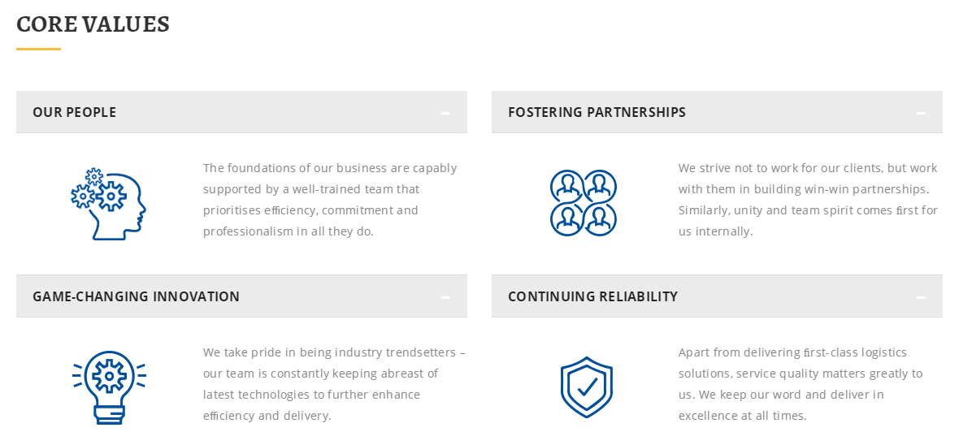Select the FOSTERING PARTNERSHIPS header title
The width and height of the screenshot is (972, 432).
[x=597, y=112]
